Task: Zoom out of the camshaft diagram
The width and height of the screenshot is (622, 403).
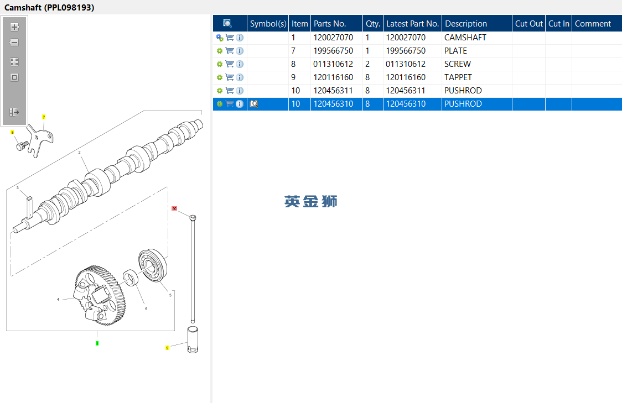Action: [14, 43]
